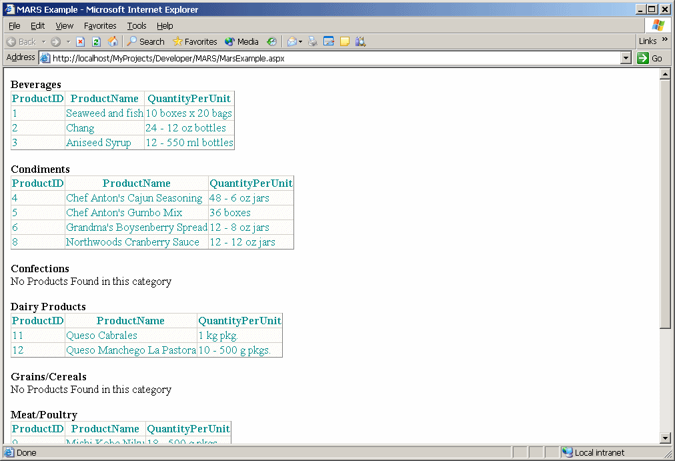This screenshot has height=461, width=675.
Task: Click the Seaweed and fish cell
Action: click(105, 113)
